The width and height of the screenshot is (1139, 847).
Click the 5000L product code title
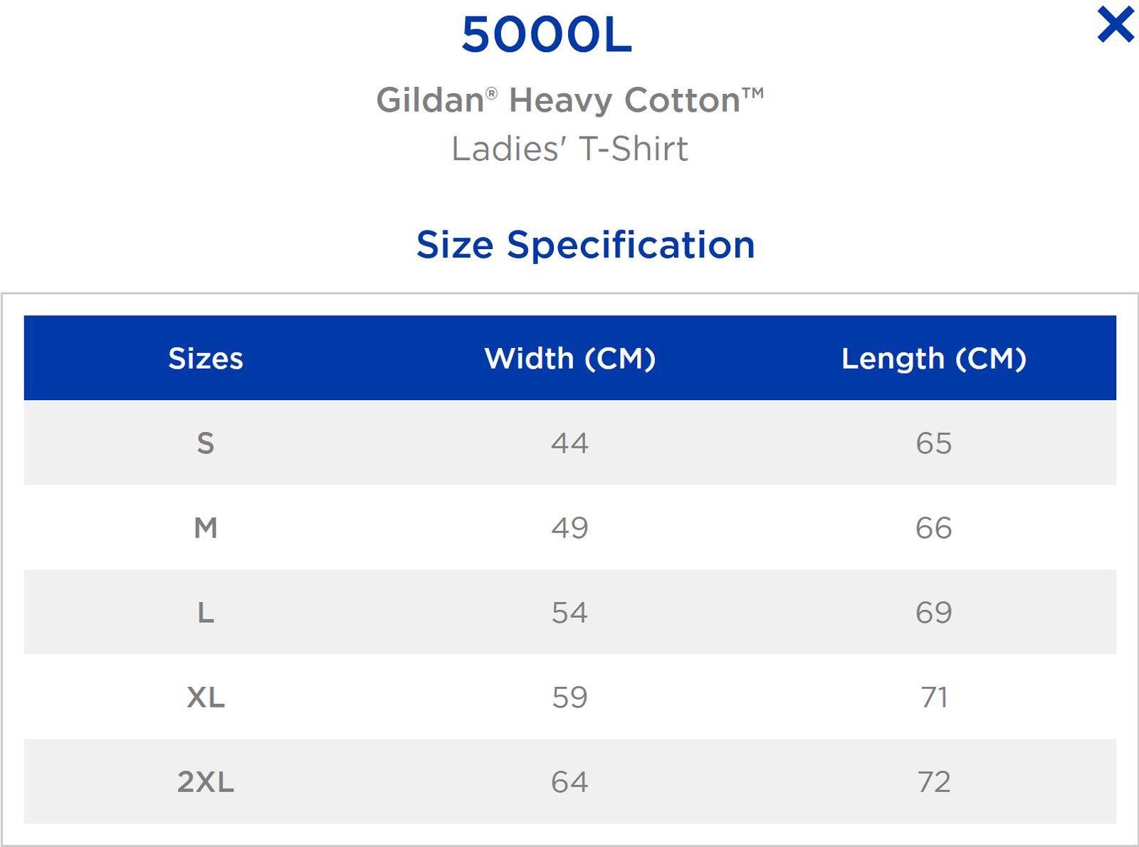[547, 35]
